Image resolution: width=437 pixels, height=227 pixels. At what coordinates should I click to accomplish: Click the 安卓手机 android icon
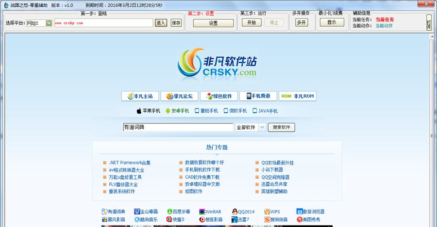(168, 111)
